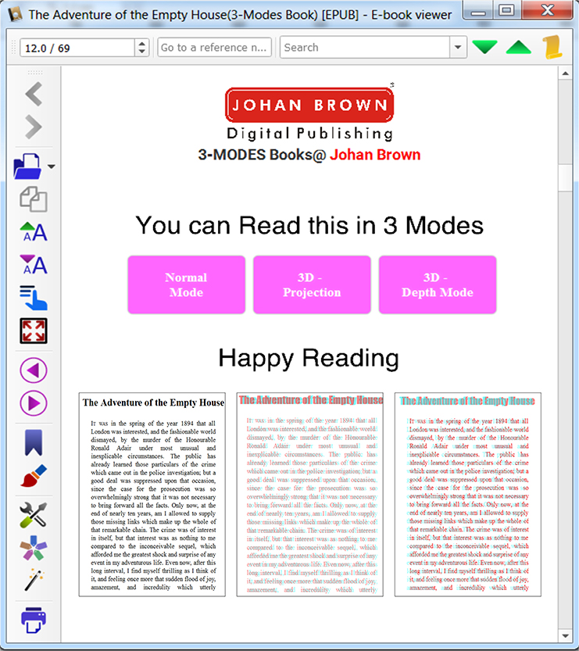Find next search match green arrow

coord(484,48)
